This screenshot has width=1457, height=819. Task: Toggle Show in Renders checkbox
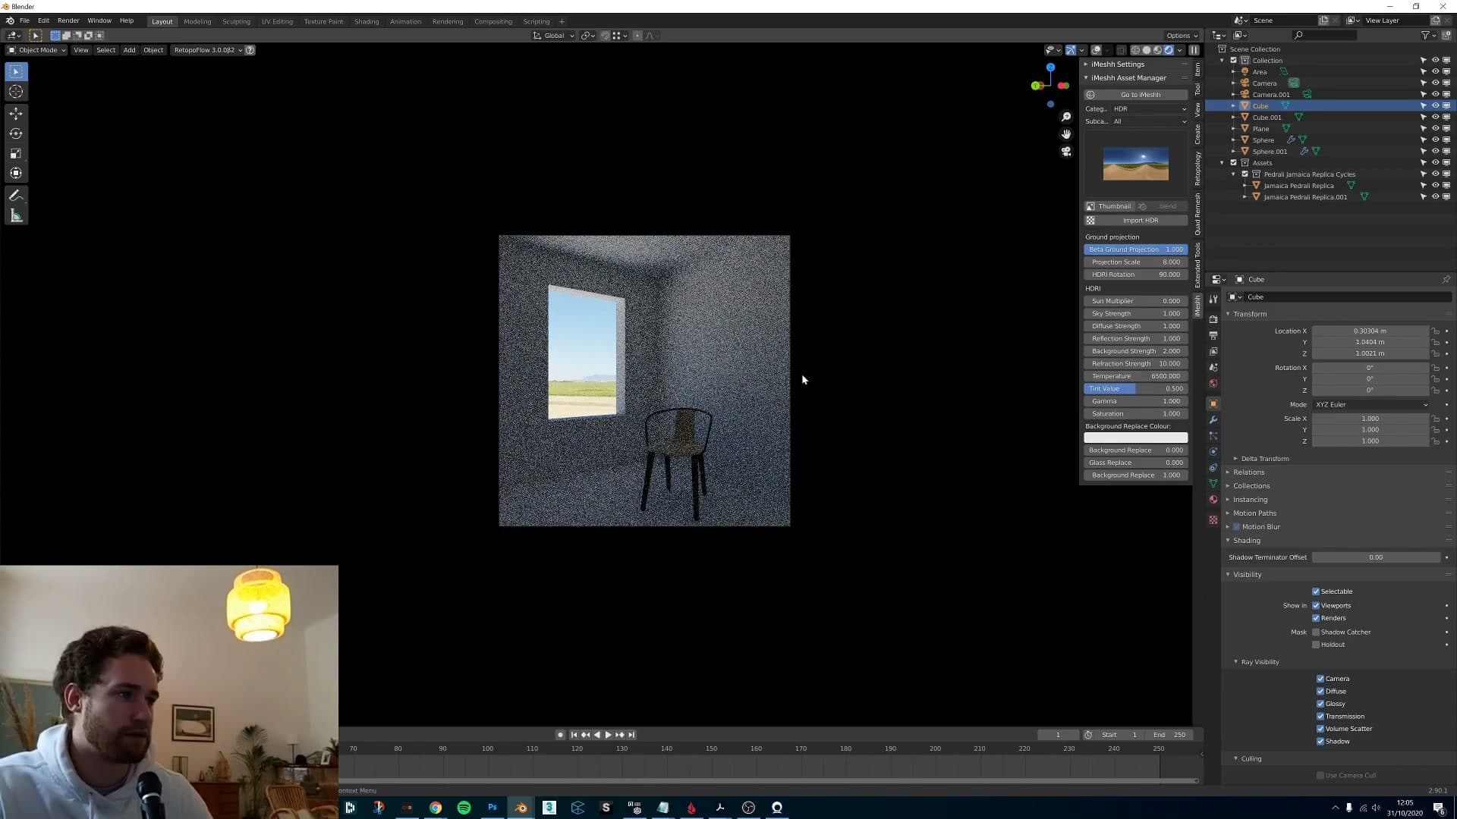(1316, 618)
